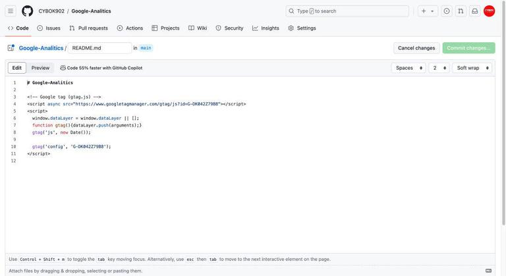Screen dimensions: 506x276
Task: Click the Commit changes button
Action: pos(468,48)
